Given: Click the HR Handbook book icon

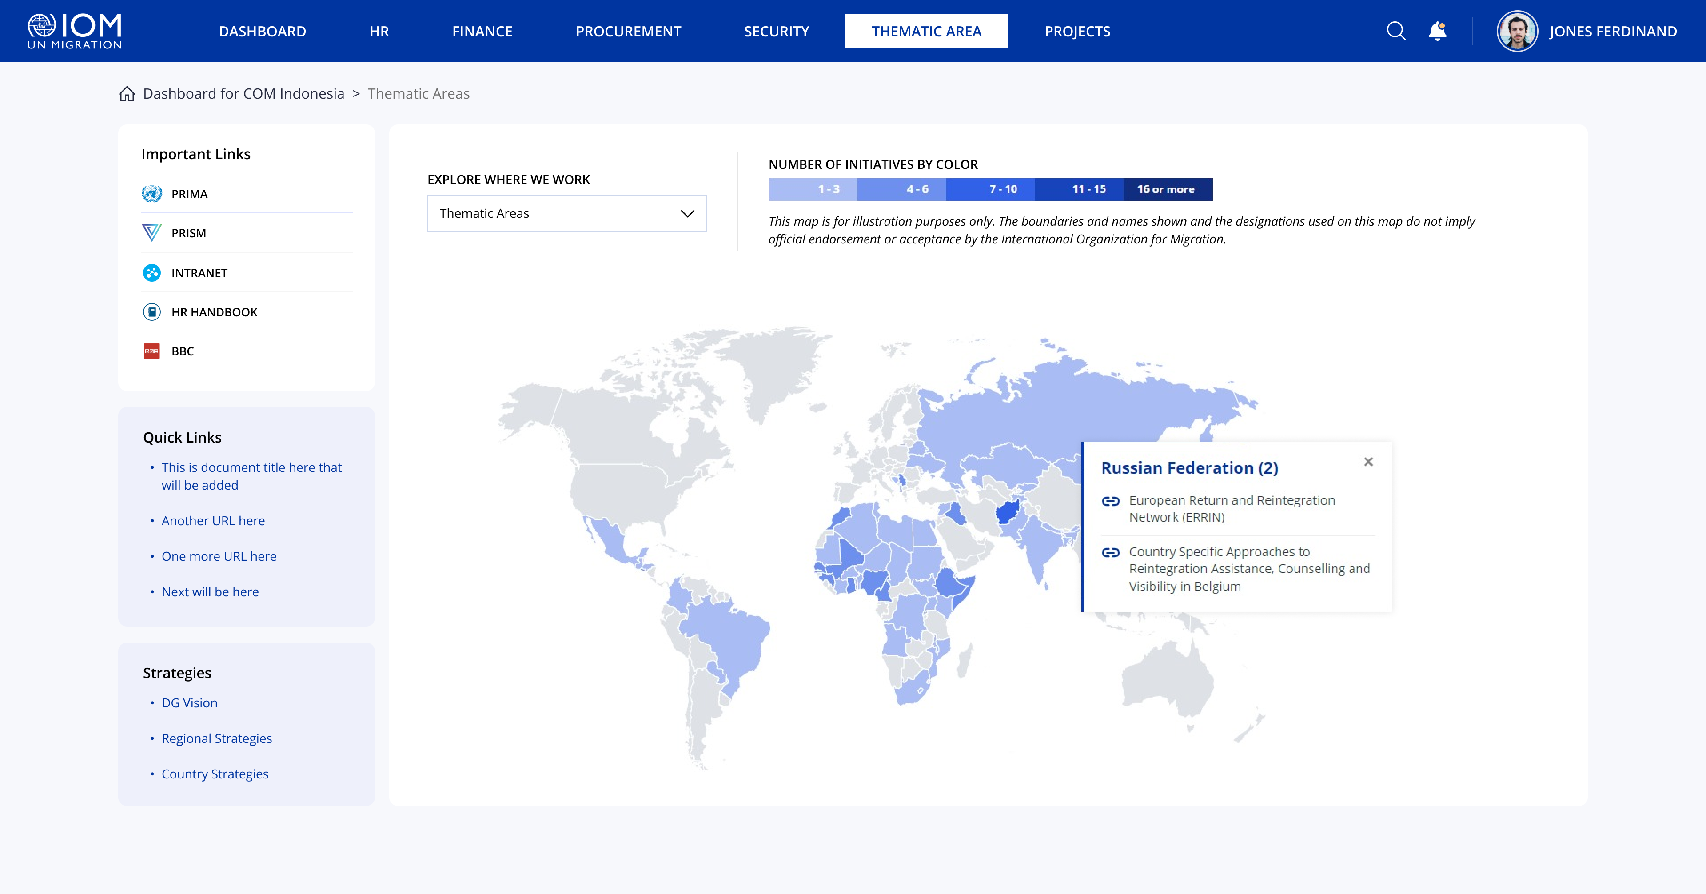Looking at the screenshot, I should [x=151, y=312].
